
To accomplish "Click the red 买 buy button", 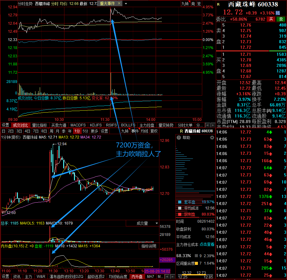I will tap(271, 19).
